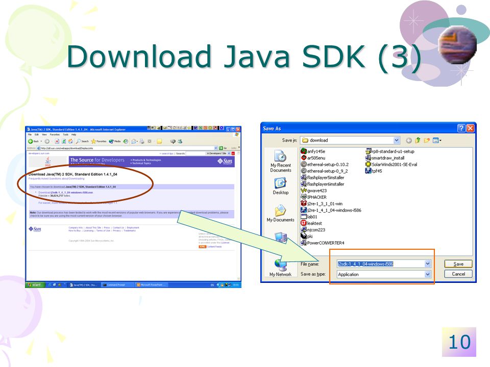Click Media button in Internet Explorer toolbar
Image resolution: width=490 pixels, height=367 pixels.
115,141
